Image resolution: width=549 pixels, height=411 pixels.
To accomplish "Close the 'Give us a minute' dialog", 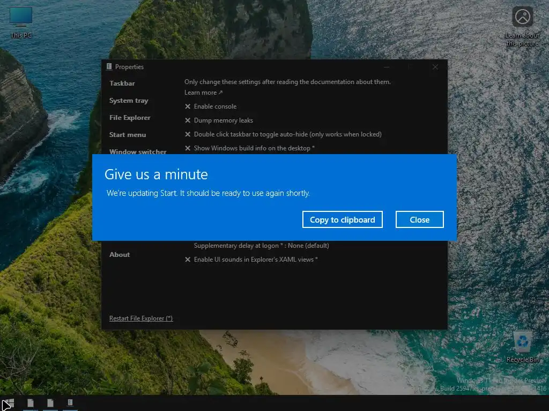I will (419, 219).
